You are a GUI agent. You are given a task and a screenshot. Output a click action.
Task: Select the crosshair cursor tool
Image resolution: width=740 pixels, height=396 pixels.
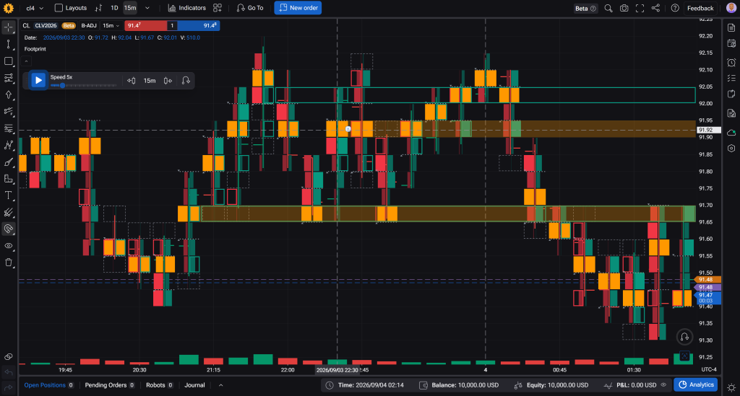9,28
